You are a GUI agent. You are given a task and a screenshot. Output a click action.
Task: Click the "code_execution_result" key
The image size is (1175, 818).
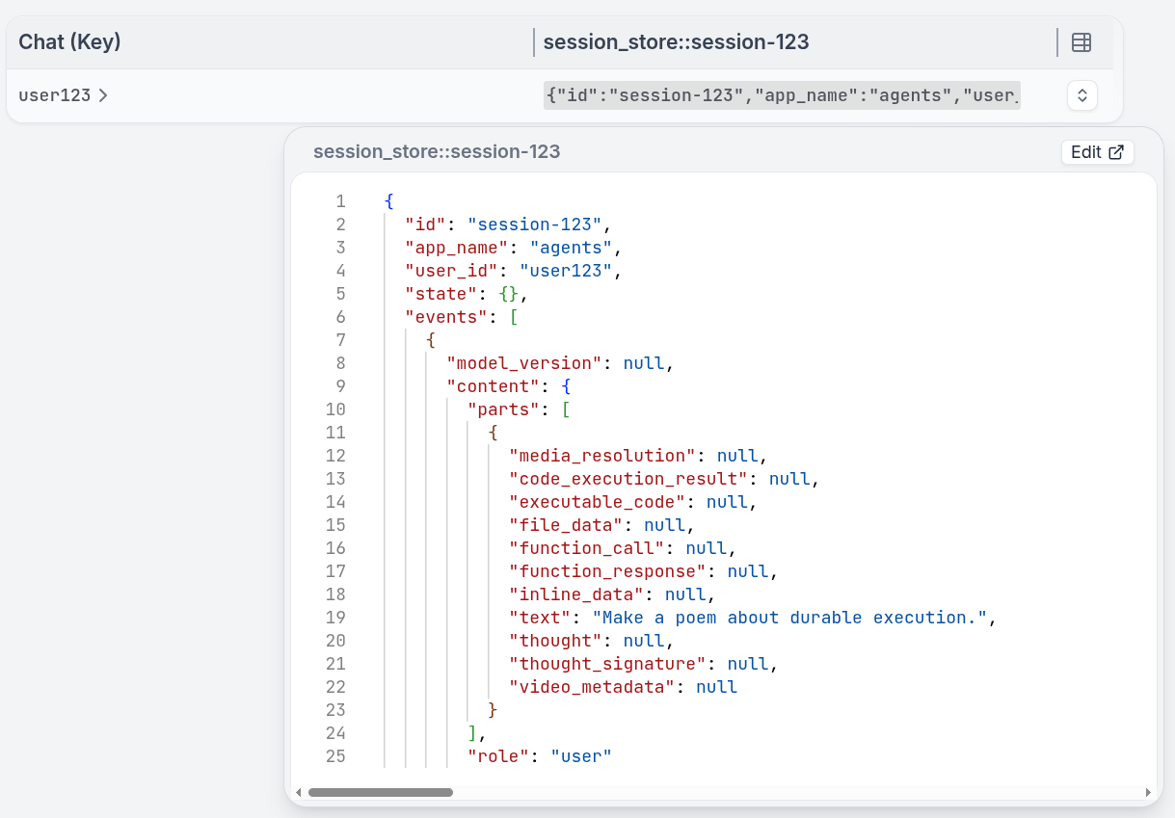pyautogui.click(x=628, y=479)
